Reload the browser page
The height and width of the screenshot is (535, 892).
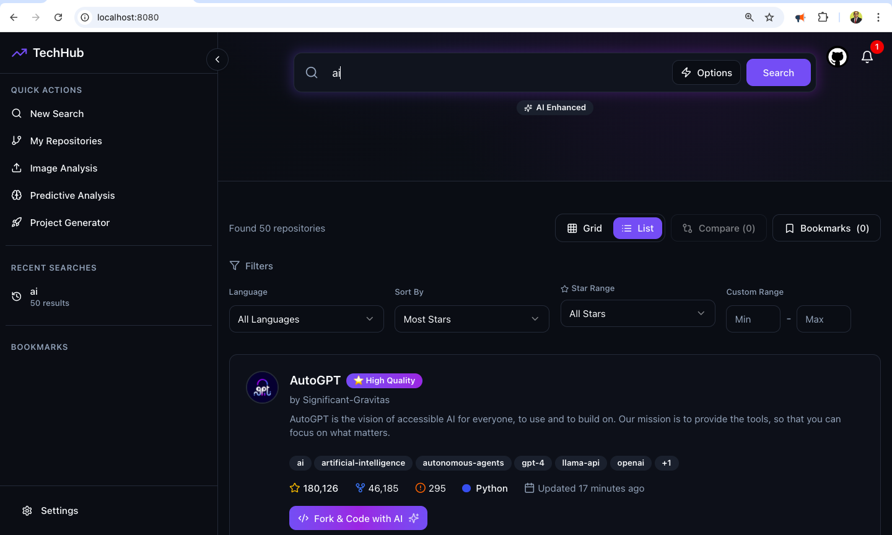click(x=58, y=17)
